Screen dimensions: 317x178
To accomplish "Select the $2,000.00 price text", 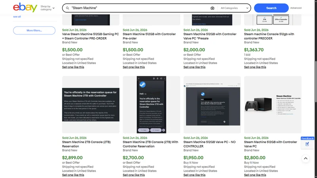I will [x=194, y=50].
